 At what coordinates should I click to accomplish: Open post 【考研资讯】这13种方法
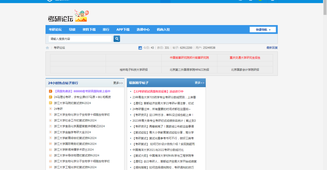point(163,115)
